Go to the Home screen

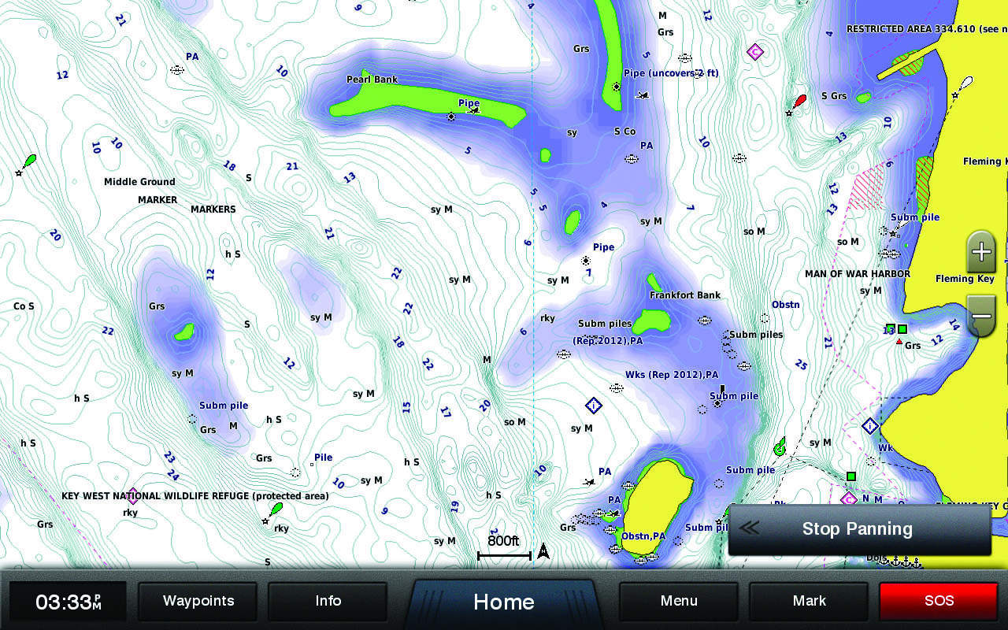pyautogui.click(x=503, y=602)
